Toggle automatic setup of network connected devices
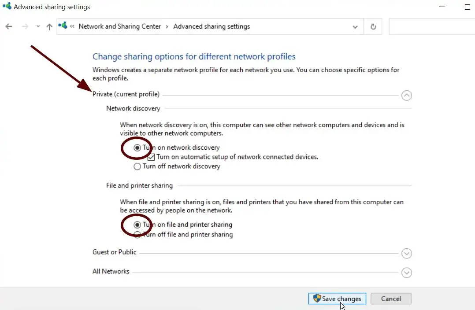Screen dimensions: 475x310 point(151,157)
